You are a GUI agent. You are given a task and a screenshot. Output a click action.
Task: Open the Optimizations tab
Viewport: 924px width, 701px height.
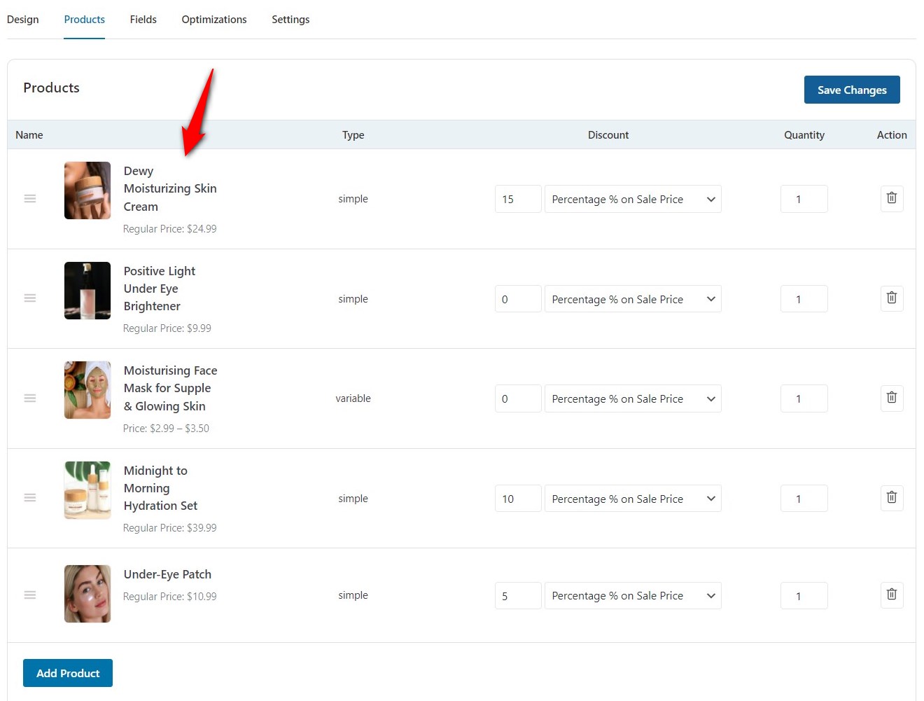click(213, 19)
